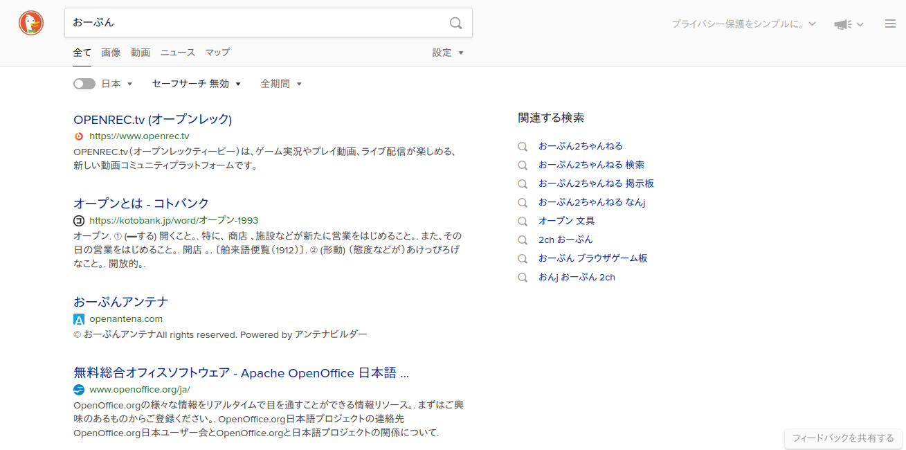
Task: Click the 関連する検索 heading
Action: click(x=551, y=118)
